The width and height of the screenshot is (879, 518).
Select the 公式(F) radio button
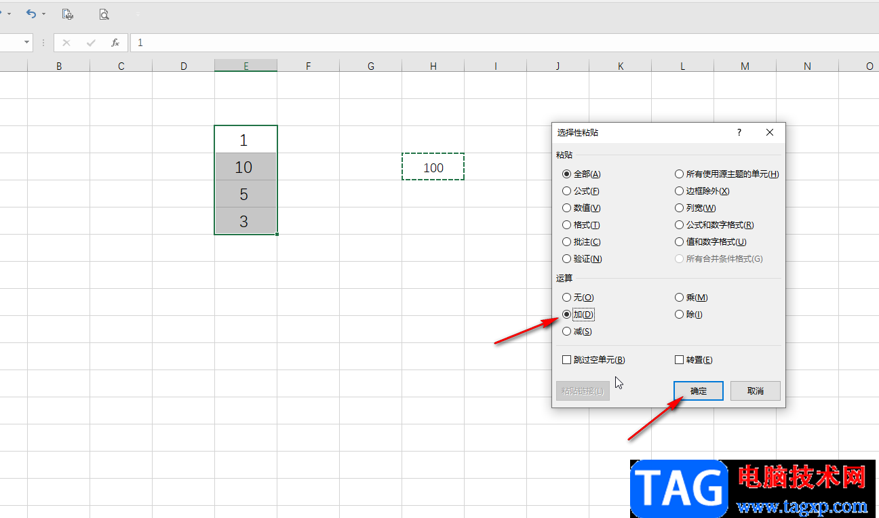[581, 191]
